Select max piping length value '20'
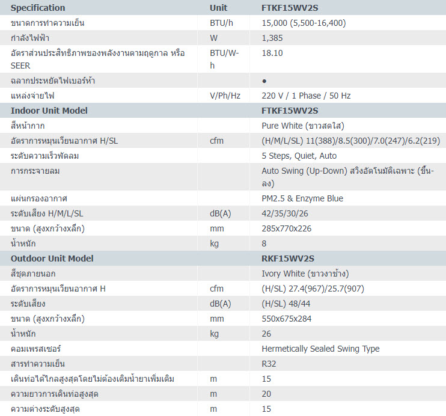This screenshot has height=416, width=446. click(266, 394)
